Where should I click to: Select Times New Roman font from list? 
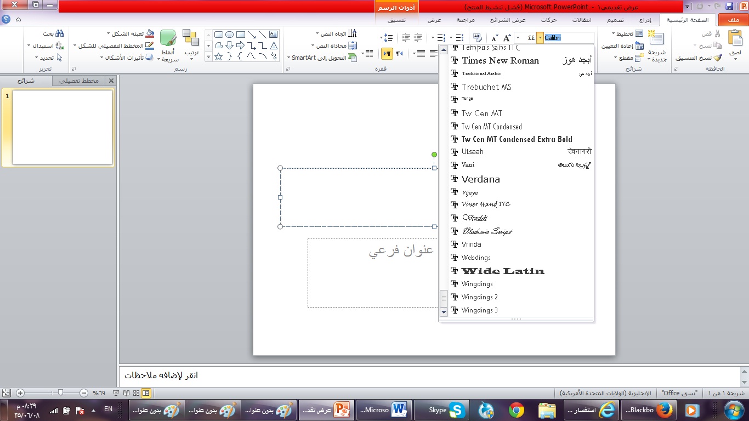click(500, 60)
